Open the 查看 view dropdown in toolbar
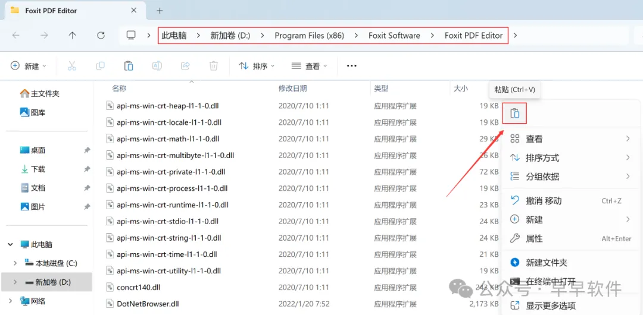 click(310, 66)
